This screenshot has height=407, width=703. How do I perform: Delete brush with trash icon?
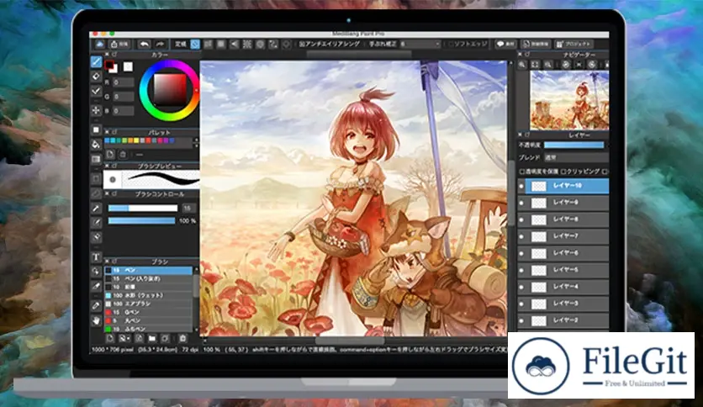(182, 338)
